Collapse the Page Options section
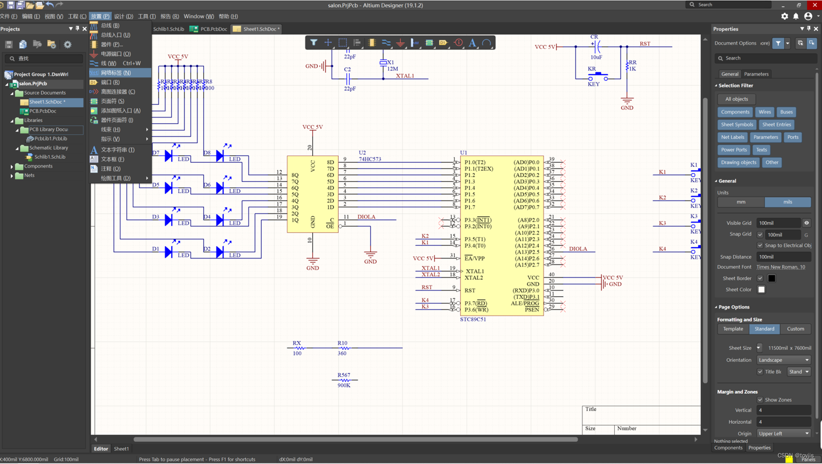This screenshot has width=822, height=464. (x=716, y=307)
